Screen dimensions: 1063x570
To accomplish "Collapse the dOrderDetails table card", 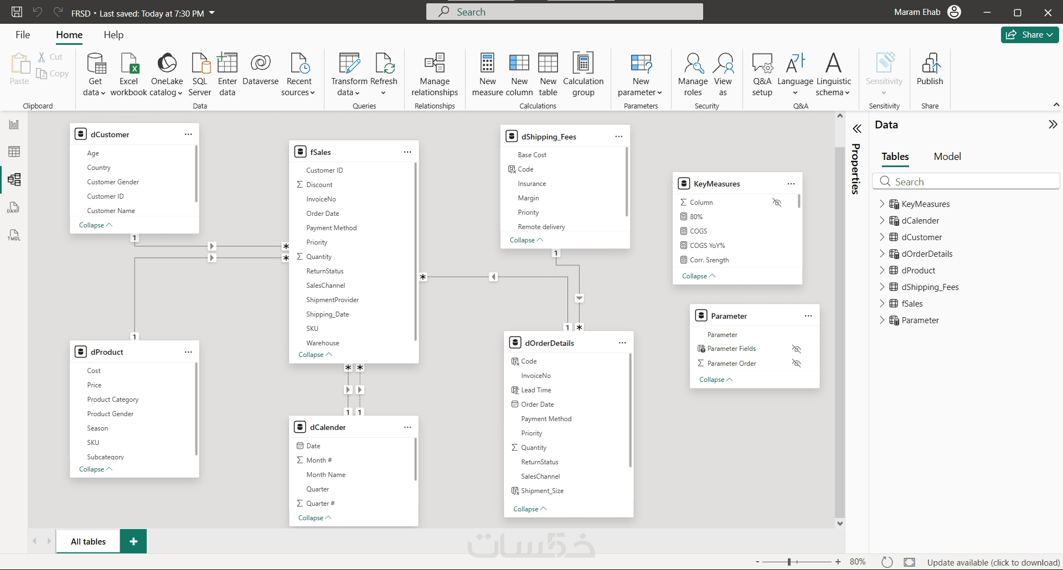I will click(x=530, y=509).
